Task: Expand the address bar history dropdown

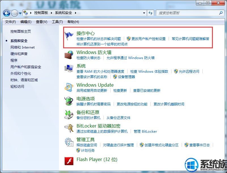Action: 144,13
